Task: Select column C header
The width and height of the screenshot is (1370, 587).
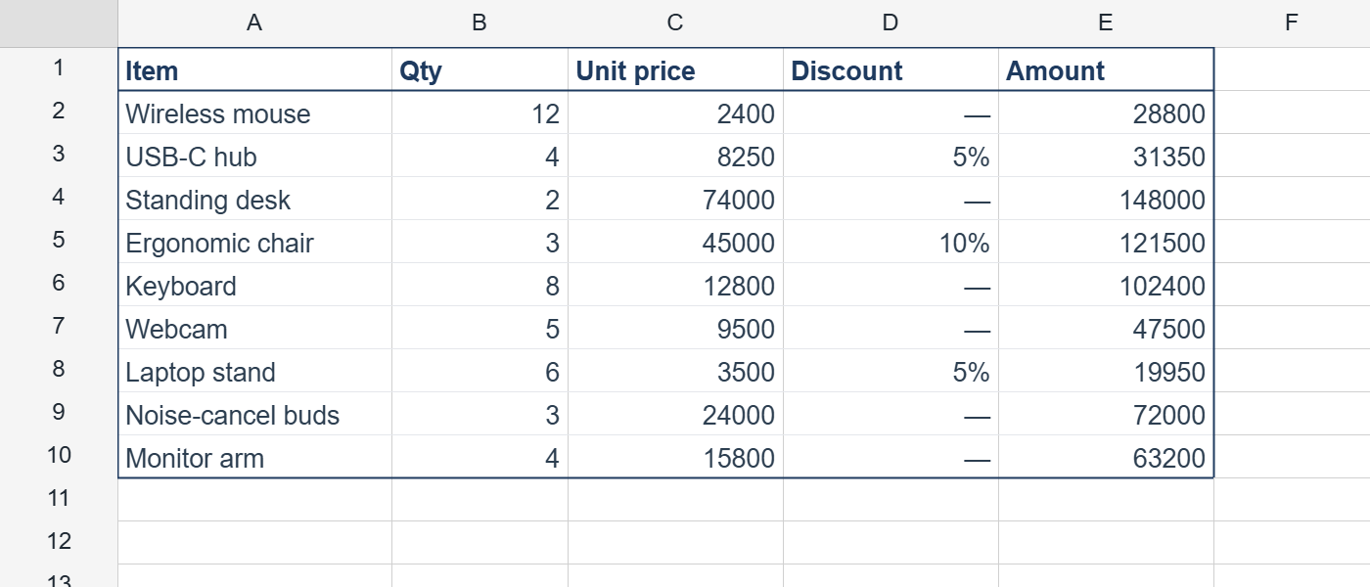Action: (675, 23)
